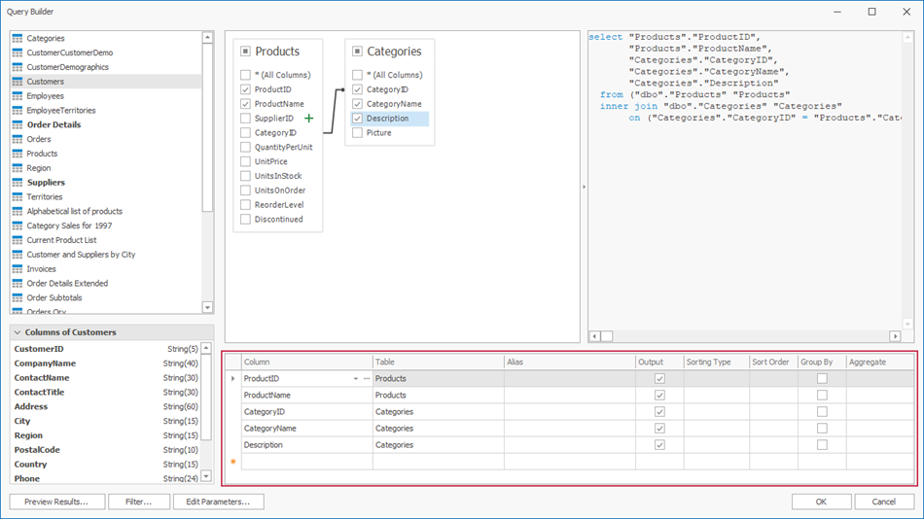Click the splitter arrow beside the SQL pane
This screenshot has height=519, width=924.
click(584, 187)
